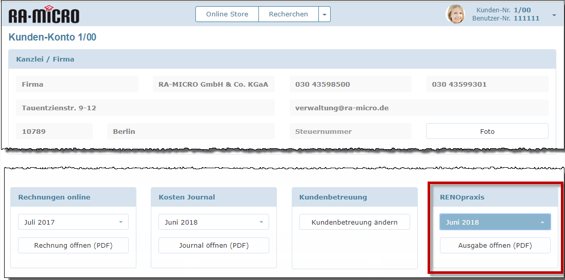
Task: Click the RA-MICRO logo
Action: pos(44,14)
